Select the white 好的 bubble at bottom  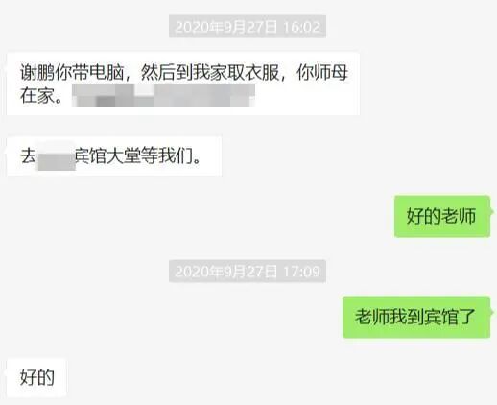pyautogui.click(x=36, y=377)
